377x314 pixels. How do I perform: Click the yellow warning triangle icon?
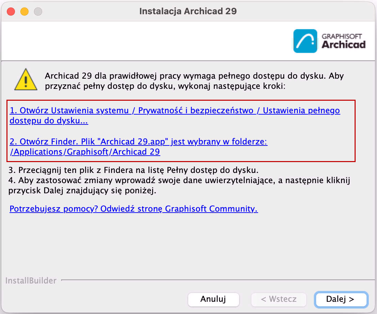26,80
